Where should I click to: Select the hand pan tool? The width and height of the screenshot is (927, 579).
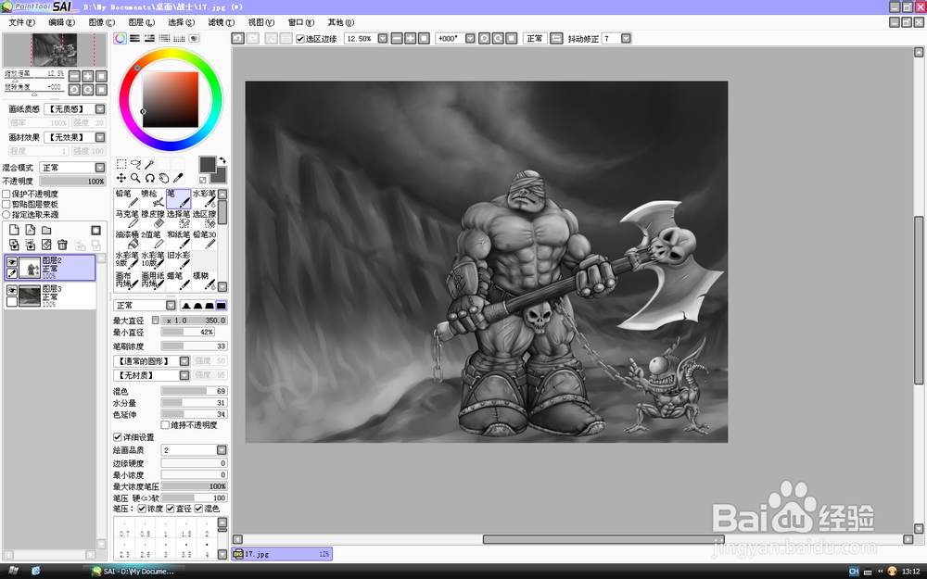pos(164,178)
